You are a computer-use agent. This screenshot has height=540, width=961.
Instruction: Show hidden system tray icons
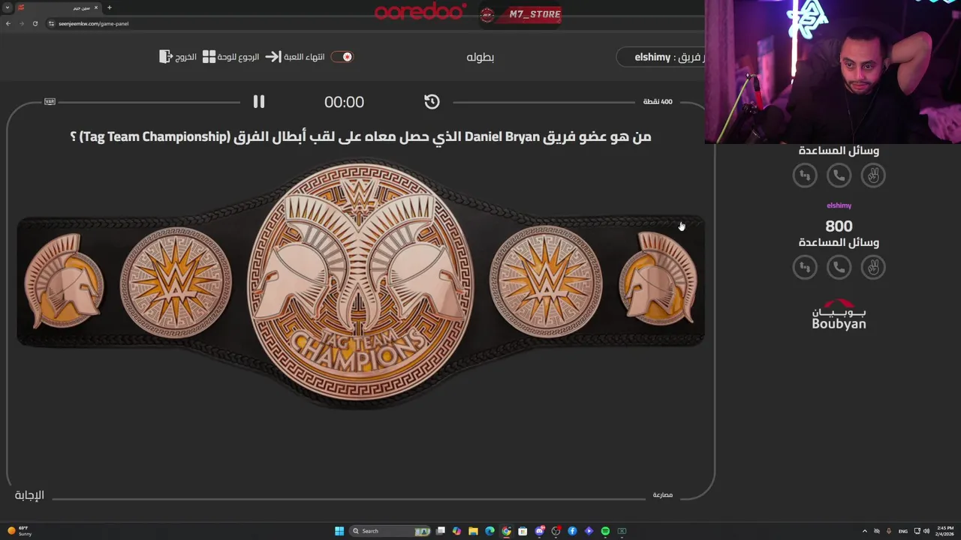coord(864,531)
